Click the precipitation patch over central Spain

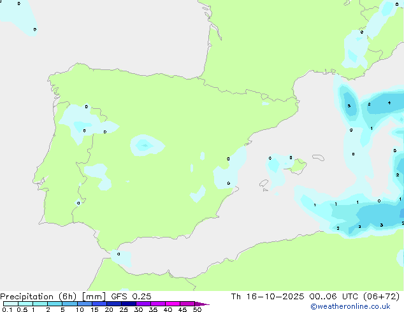[147, 146]
